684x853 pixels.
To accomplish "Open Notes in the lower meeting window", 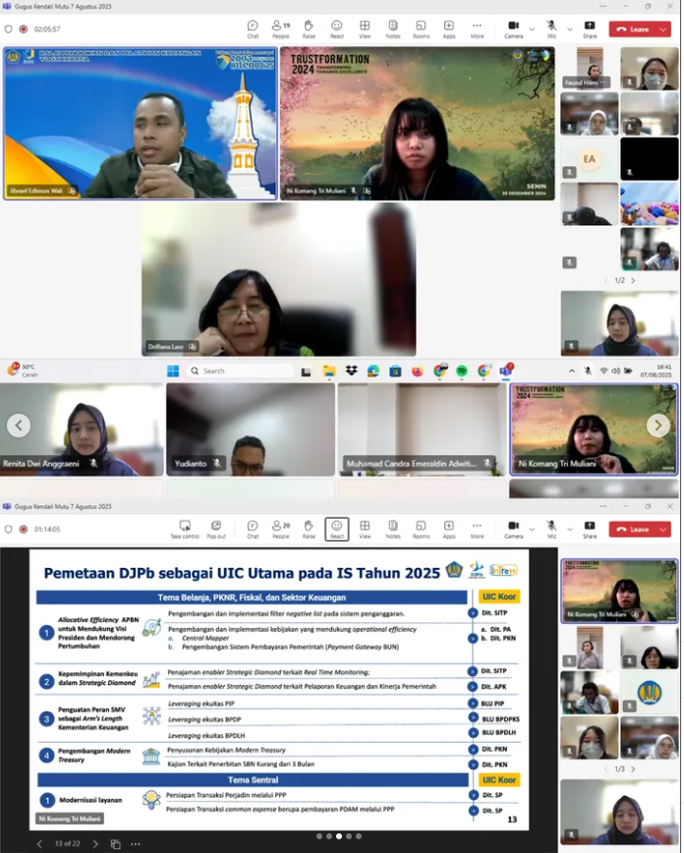I will point(393,530).
